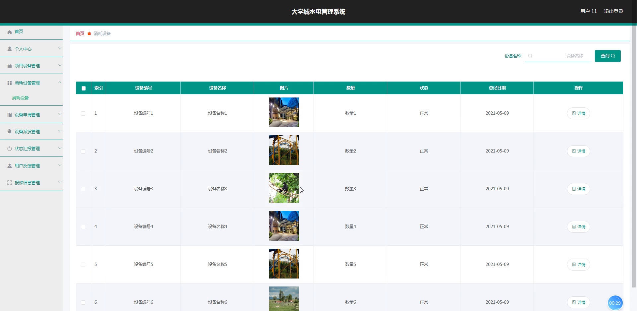Click 用户 11 in the top bar
Screen dimensions: 637x311
588,11
